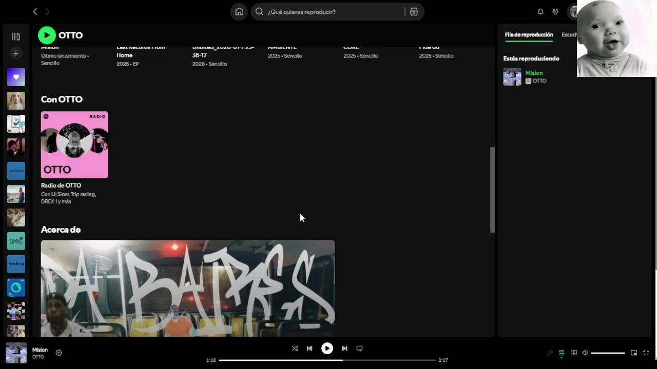The height and width of the screenshot is (369, 657).
Task: Adjust the volume slider
Action: [x=608, y=353]
